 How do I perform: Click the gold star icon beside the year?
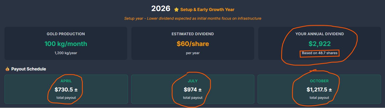point(176,10)
